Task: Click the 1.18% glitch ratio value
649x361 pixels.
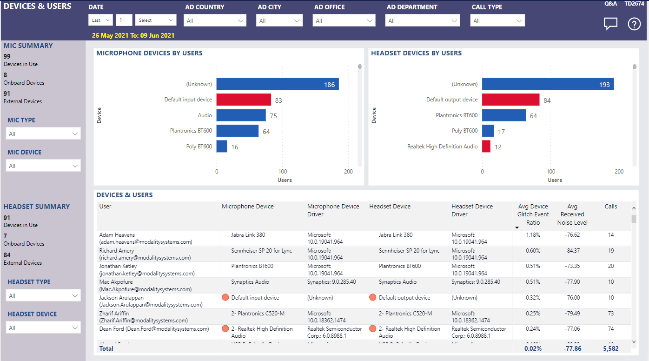Action: (x=533, y=235)
